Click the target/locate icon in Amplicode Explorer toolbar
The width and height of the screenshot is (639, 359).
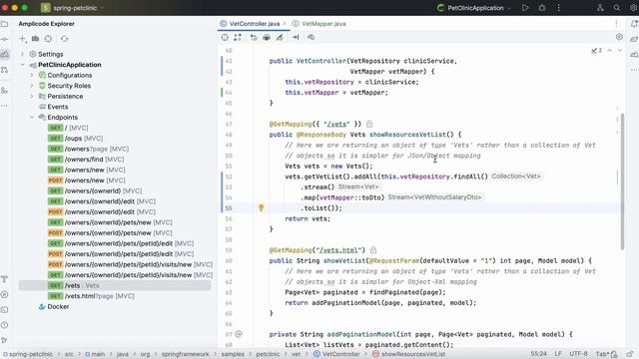[x=48, y=39]
